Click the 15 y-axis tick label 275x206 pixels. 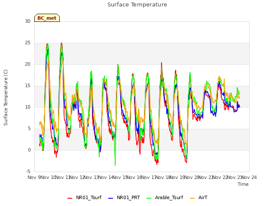pos(27,86)
